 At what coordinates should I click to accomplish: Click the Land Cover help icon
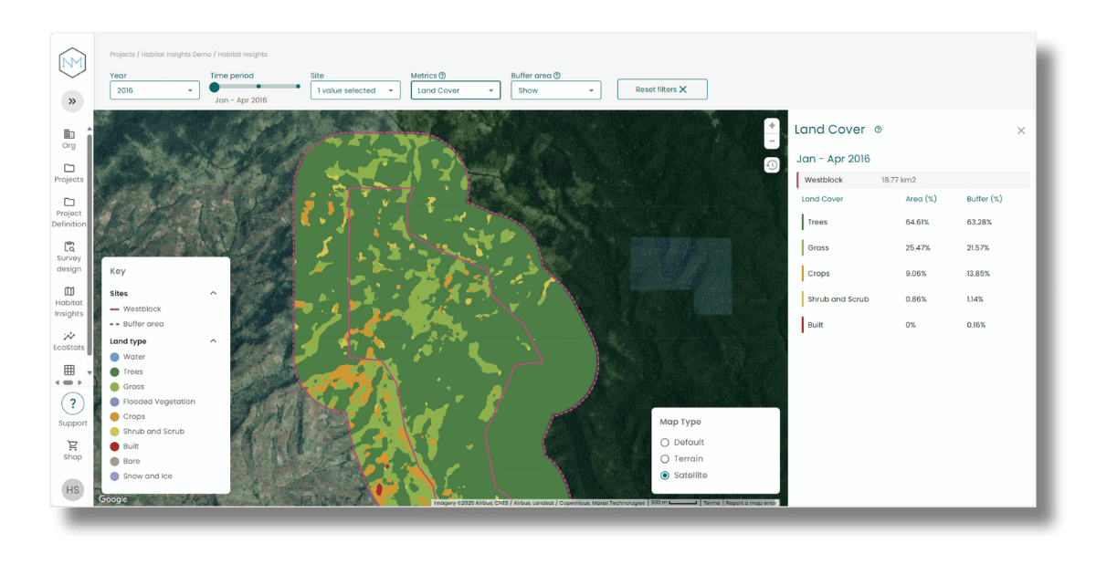pyautogui.click(x=878, y=130)
